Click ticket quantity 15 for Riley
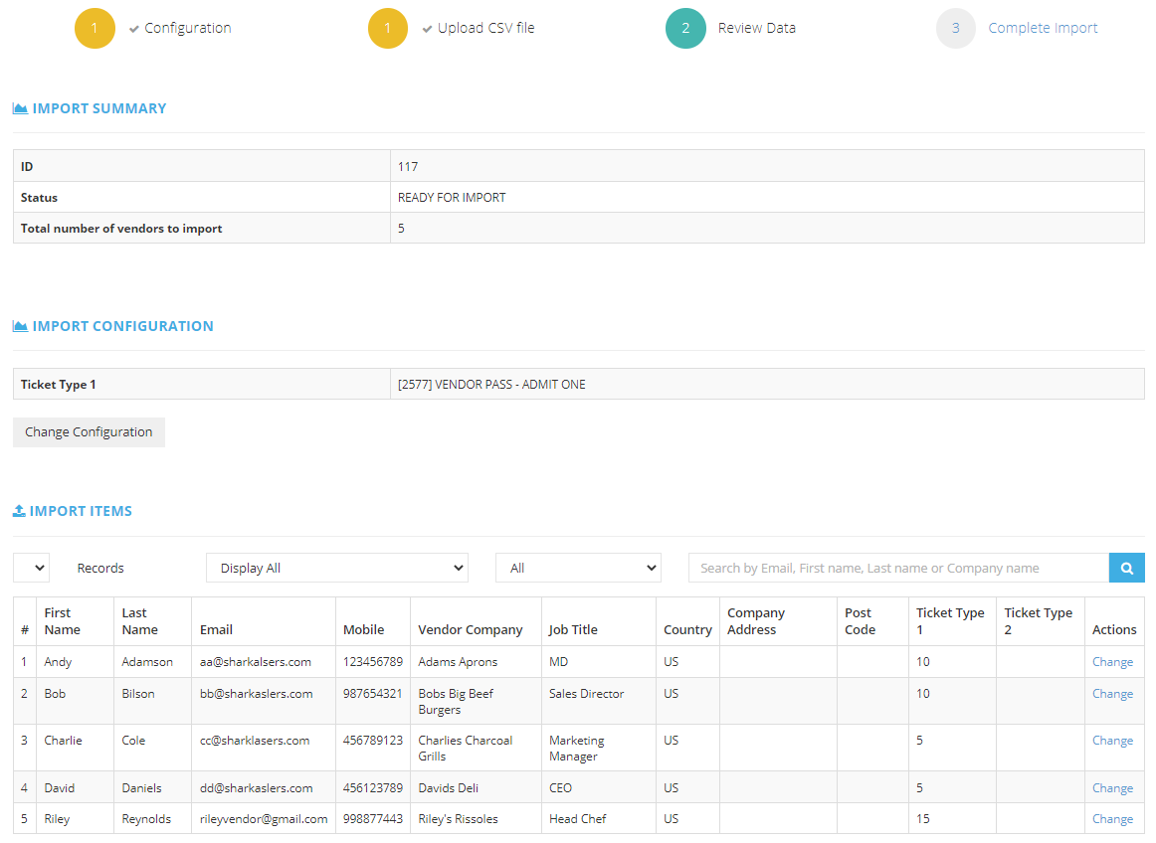The height and width of the screenshot is (843, 1156). [x=922, y=819]
